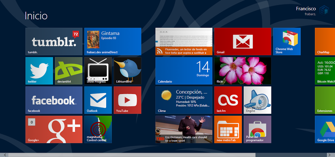Click the Inicio heading

click(36, 16)
